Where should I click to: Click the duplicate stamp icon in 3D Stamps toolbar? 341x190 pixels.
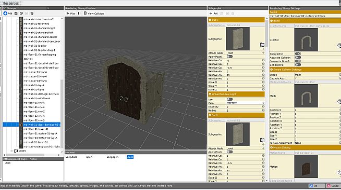(x=21, y=13)
